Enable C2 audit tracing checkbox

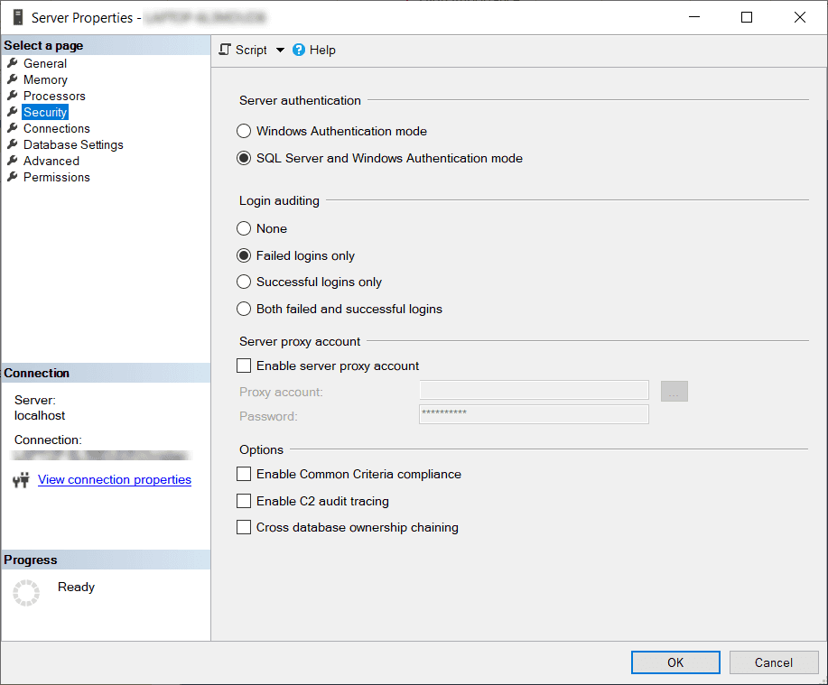pos(244,501)
